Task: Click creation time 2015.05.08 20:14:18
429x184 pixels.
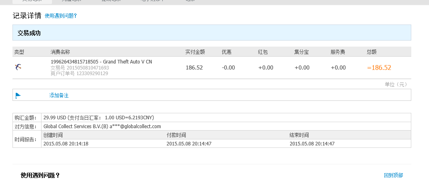Action: tap(66, 143)
